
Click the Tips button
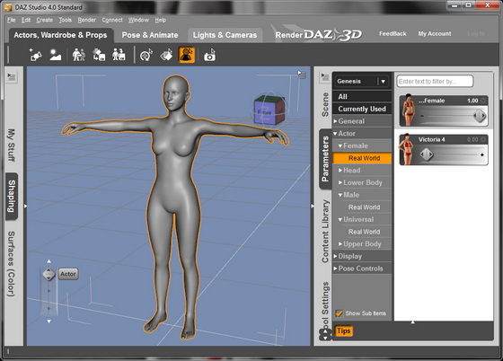pos(343,330)
